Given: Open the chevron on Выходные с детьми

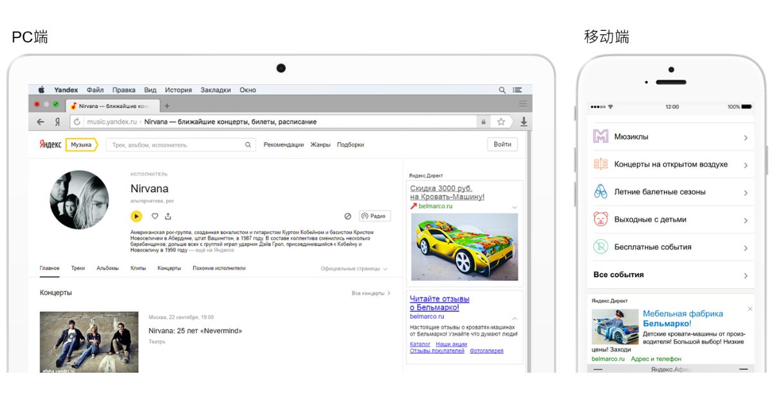Looking at the screenshot, I should point(746,221).
